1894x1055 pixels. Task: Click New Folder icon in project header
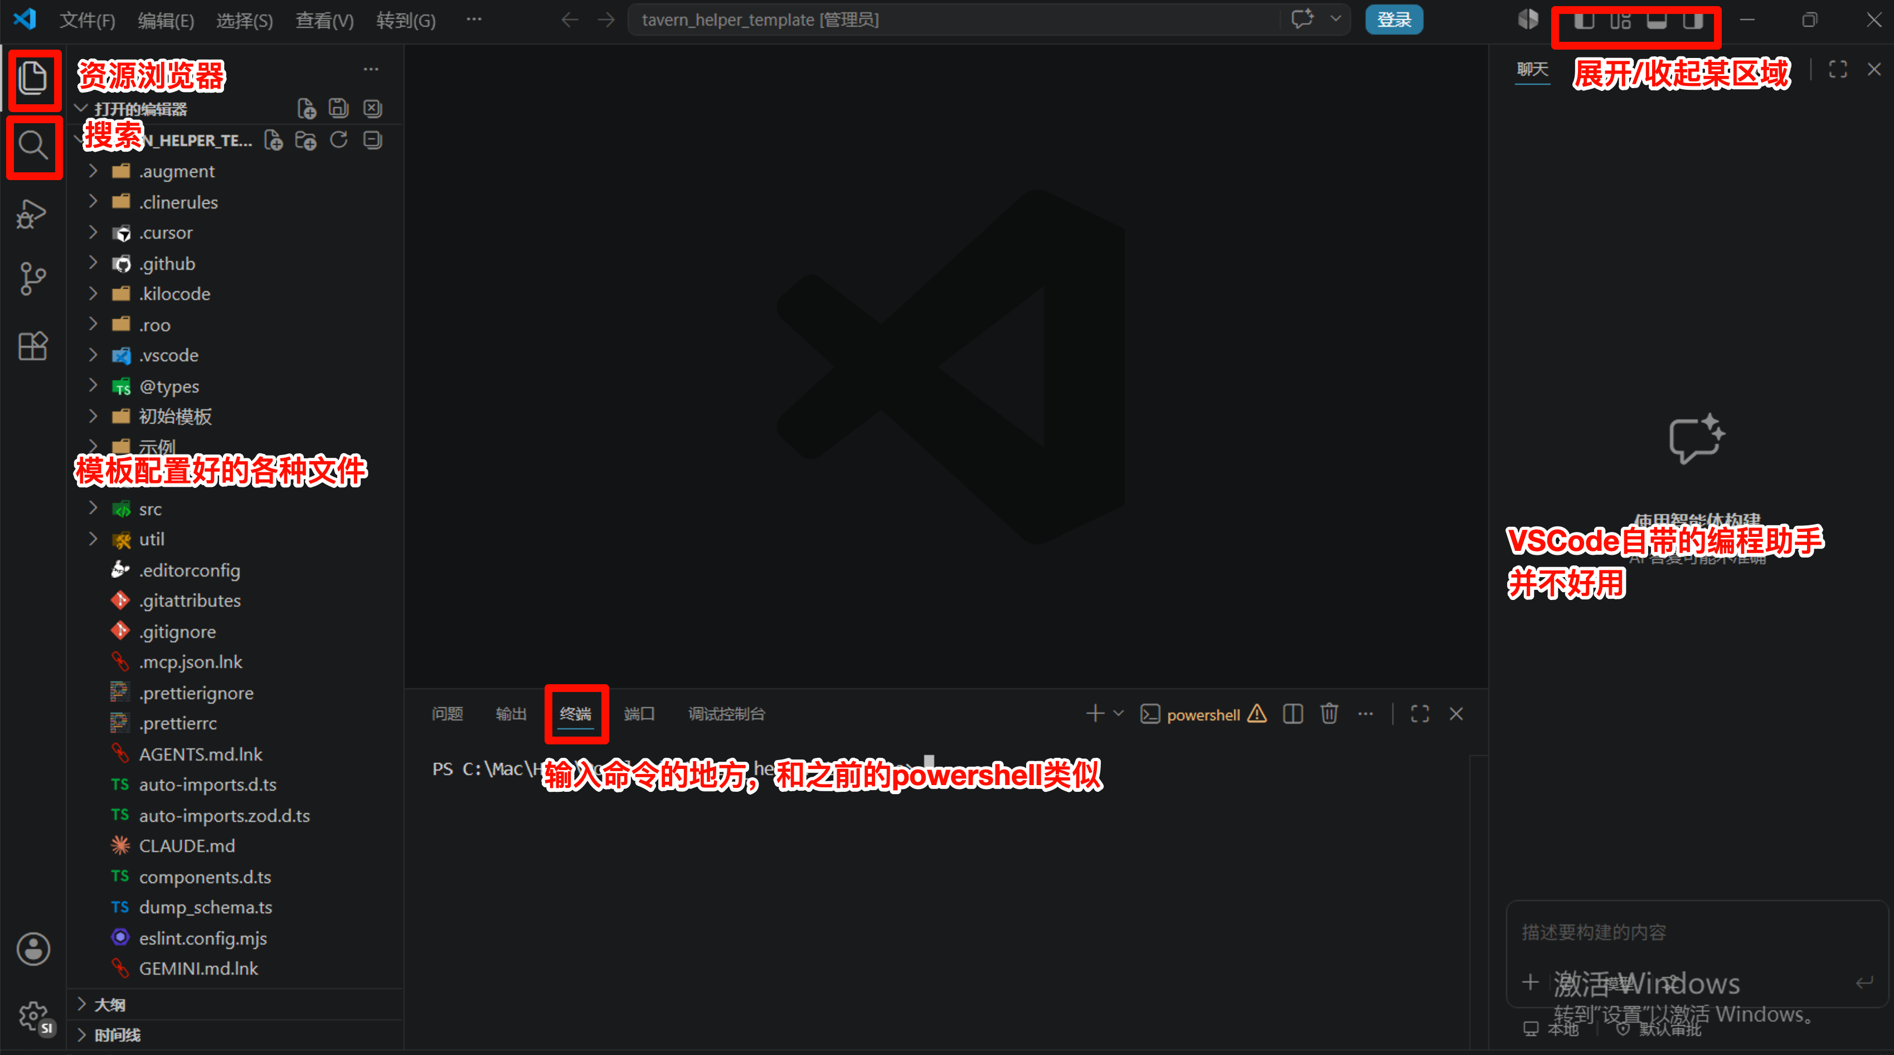tap(305, 140)
